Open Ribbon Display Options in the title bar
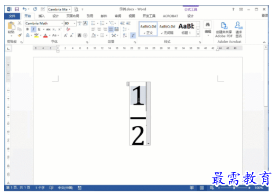 [241, 9]
